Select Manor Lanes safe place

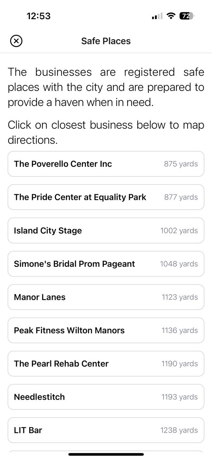coord(106,297)
